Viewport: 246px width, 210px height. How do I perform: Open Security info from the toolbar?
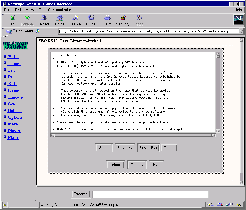(x=123, y=20)
